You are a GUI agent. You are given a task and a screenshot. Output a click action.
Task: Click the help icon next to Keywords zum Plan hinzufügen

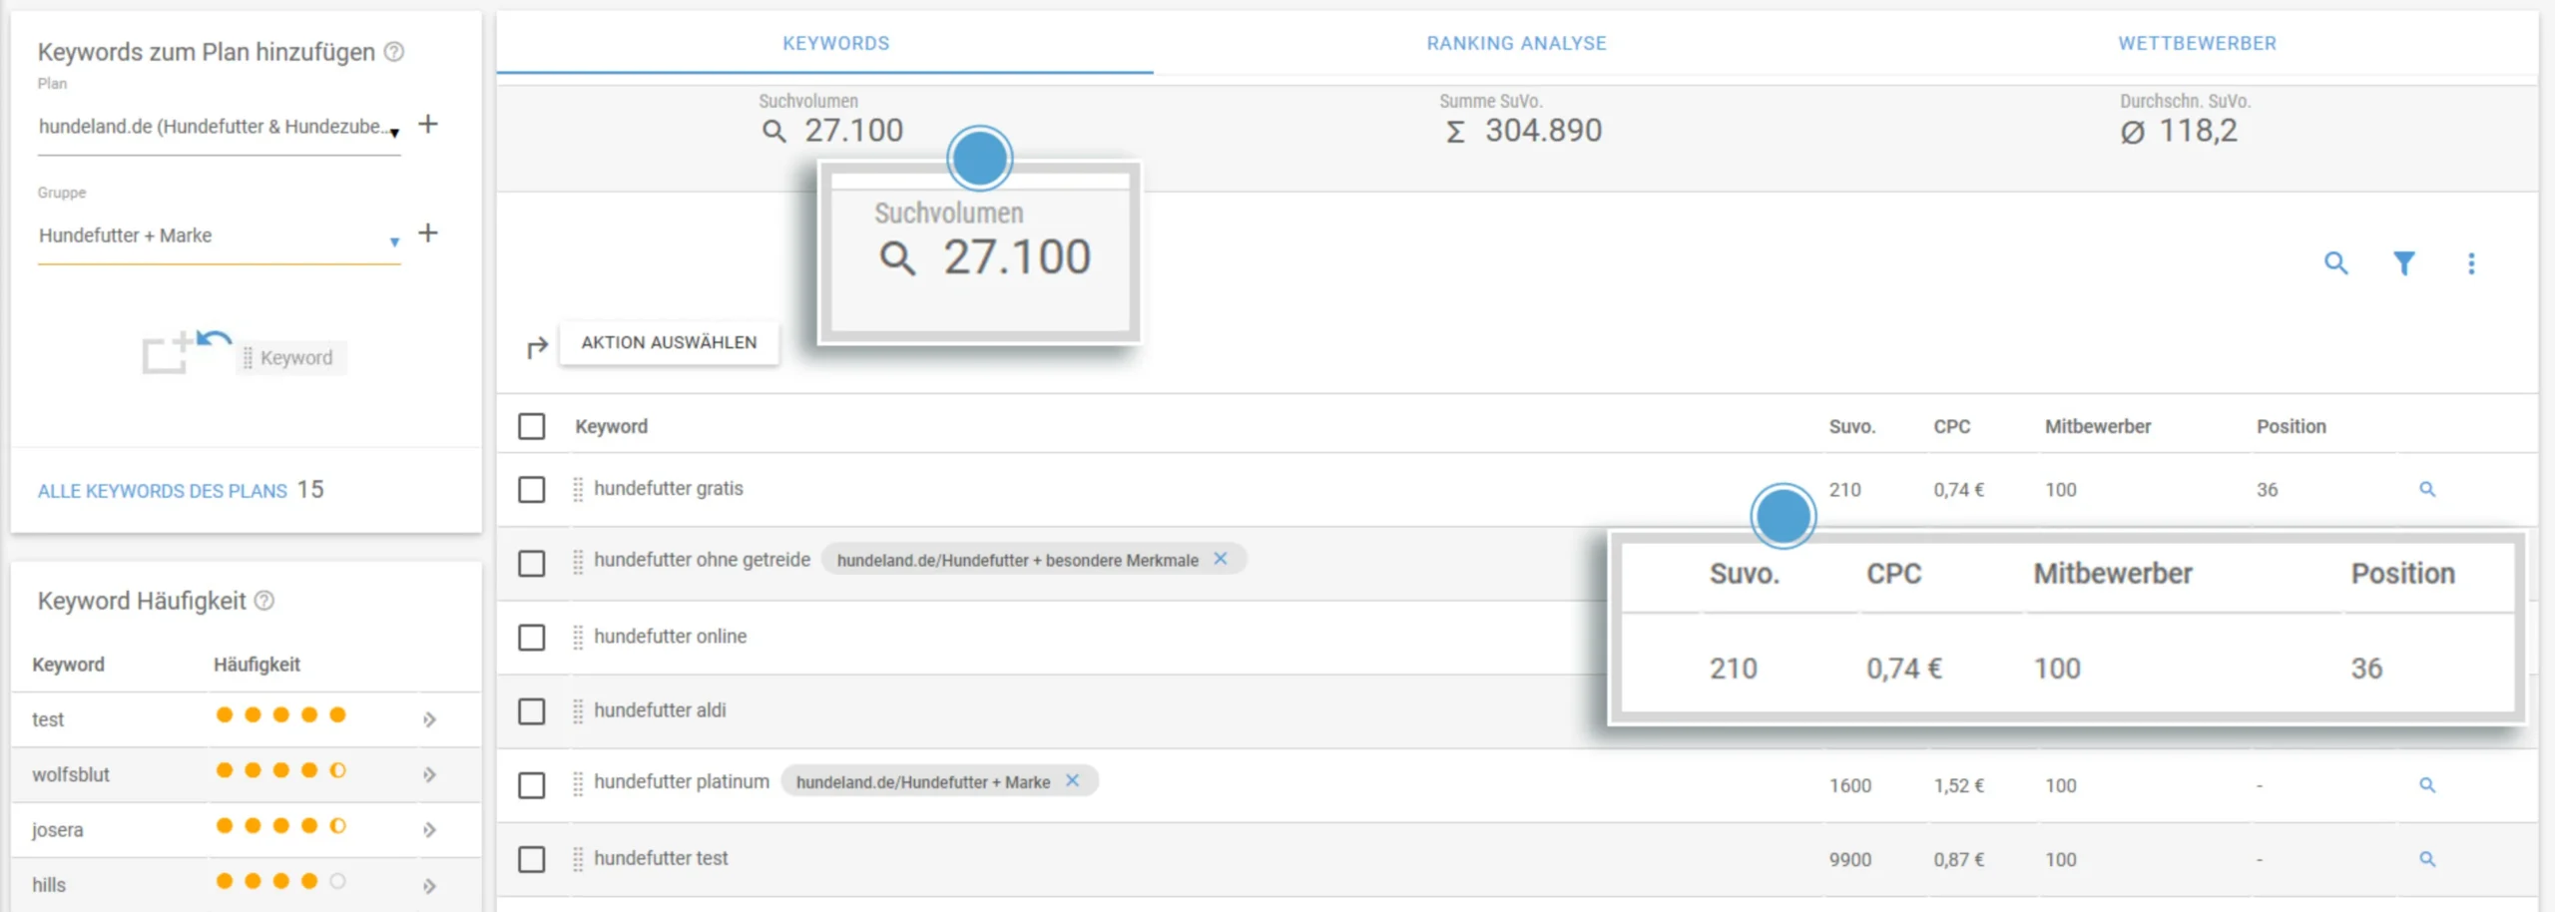[x=395, y=52]
